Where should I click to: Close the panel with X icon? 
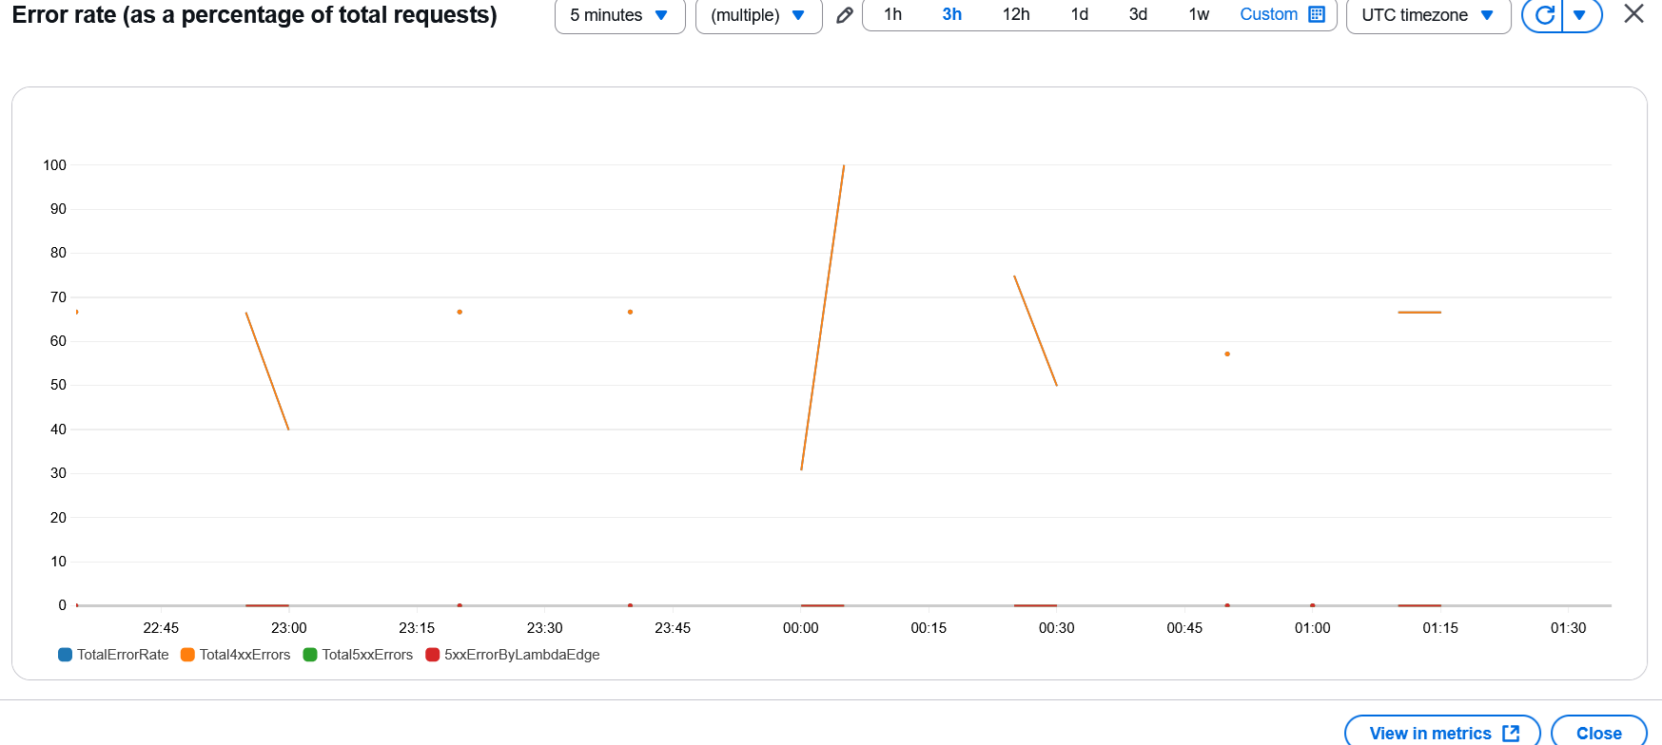[1633, 14]
